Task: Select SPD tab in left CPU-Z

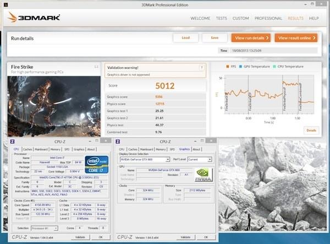Action: (67, 149)
